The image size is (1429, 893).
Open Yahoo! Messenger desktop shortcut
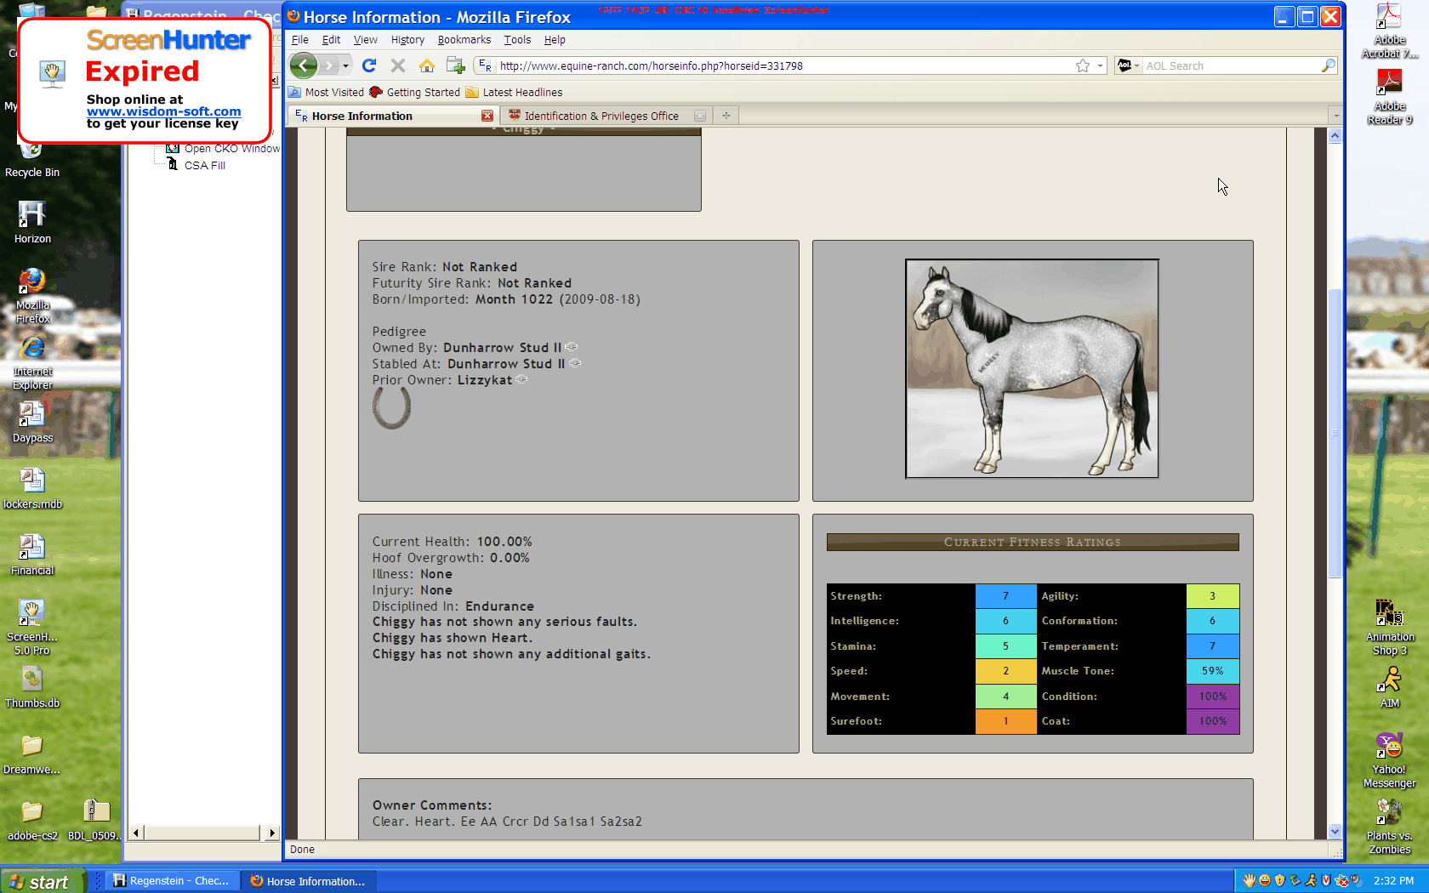[1390, 760]
